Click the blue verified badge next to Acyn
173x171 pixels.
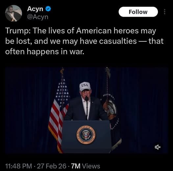click(x=48, y=9)
